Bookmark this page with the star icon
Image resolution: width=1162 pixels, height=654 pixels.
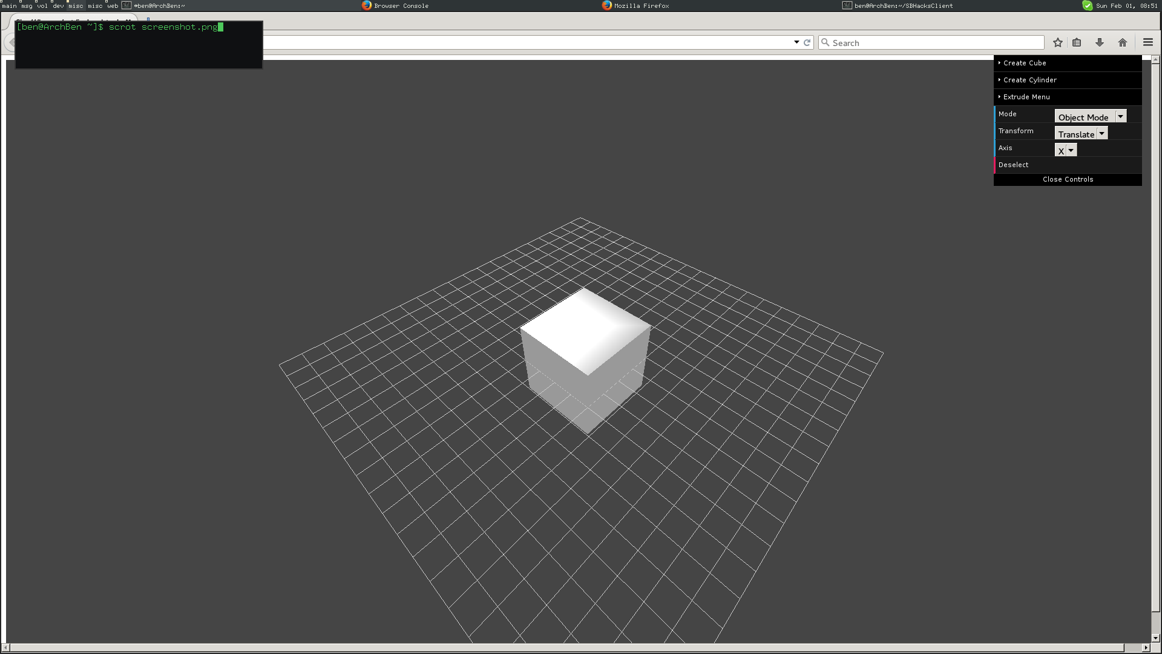tap(1057, 42)
